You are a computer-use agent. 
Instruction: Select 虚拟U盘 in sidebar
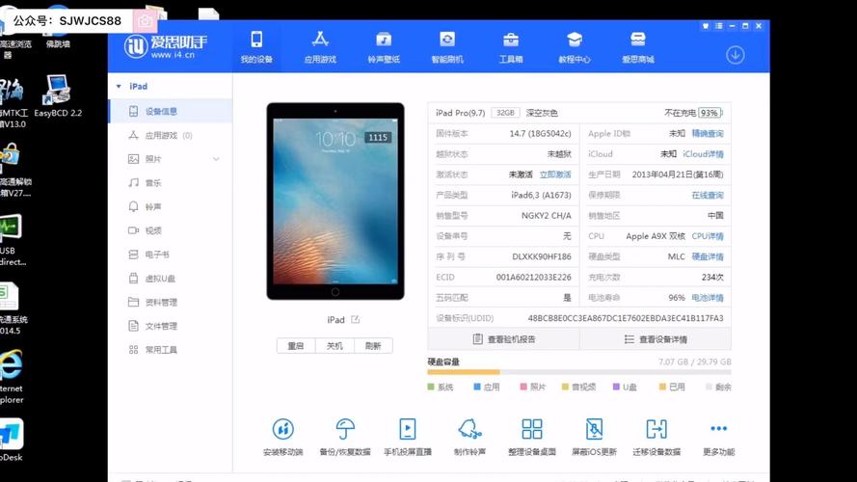click(171, 279)
